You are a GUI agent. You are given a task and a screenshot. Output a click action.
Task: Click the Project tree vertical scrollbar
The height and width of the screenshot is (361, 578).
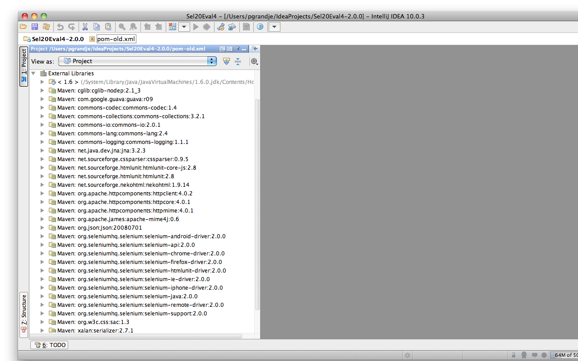click(257, 204)
